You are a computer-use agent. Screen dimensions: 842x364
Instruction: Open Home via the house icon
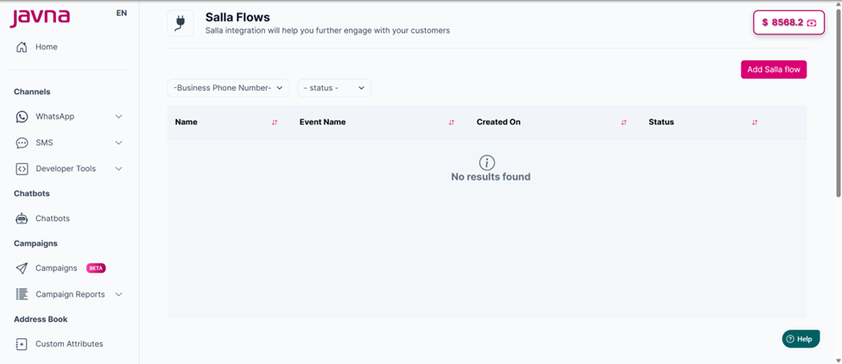coord(22,47)
